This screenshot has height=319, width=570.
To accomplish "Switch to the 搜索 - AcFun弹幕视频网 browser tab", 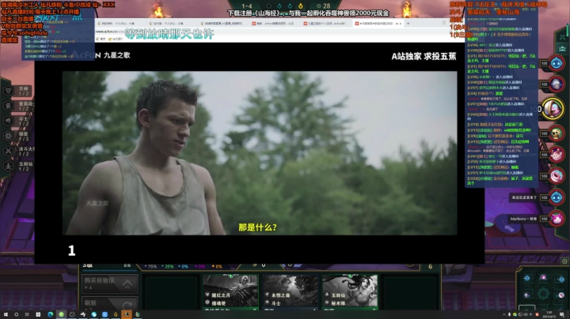I will (x=275, y=24).
